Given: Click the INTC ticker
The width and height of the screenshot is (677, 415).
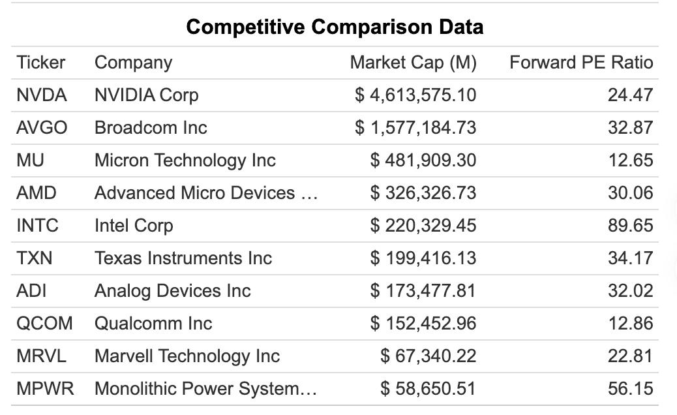Looking at the screenshot, I should [37, 226].
